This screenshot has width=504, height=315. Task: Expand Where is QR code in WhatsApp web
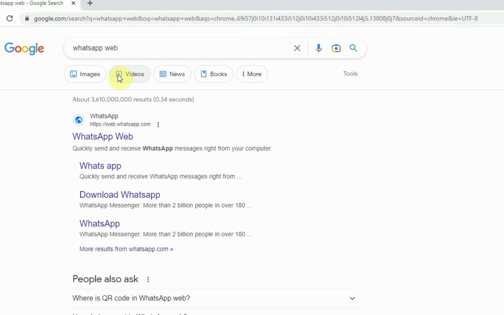(215, 298)
